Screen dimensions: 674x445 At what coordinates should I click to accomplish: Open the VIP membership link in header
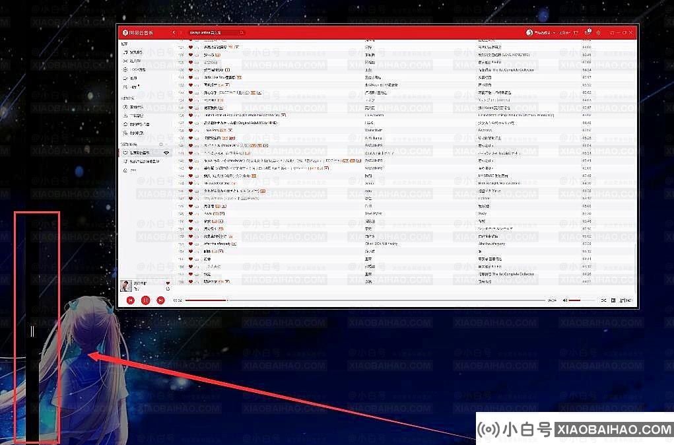tap(565, 32)
